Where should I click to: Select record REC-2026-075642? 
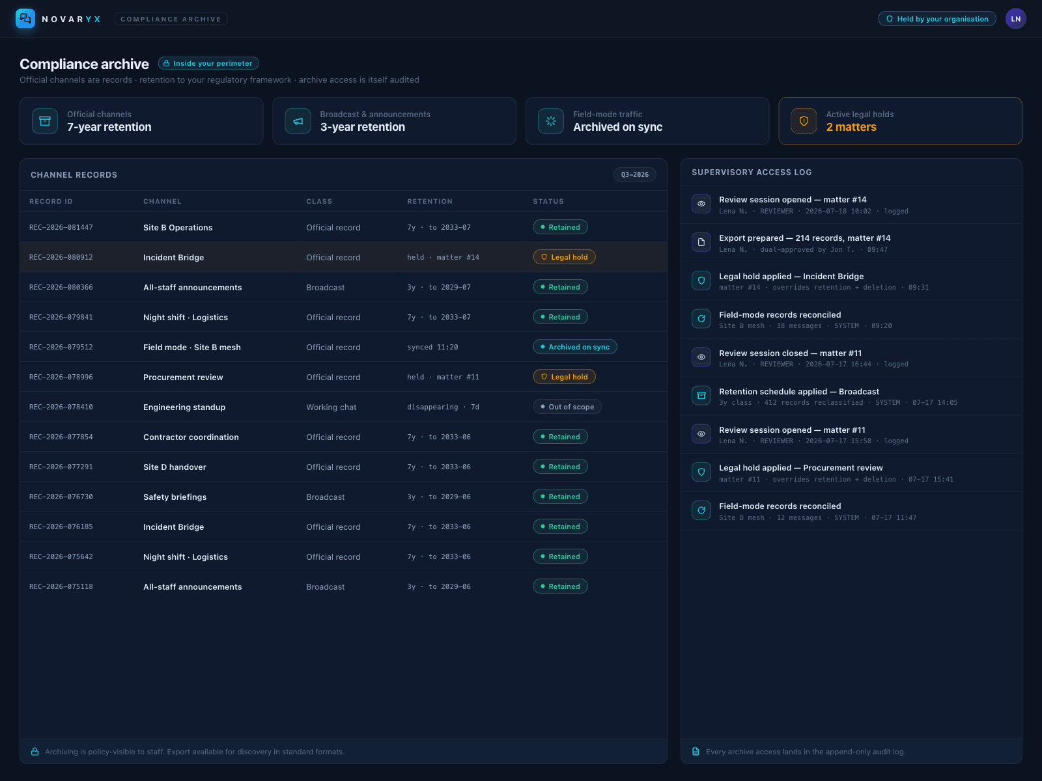[61, 556]
